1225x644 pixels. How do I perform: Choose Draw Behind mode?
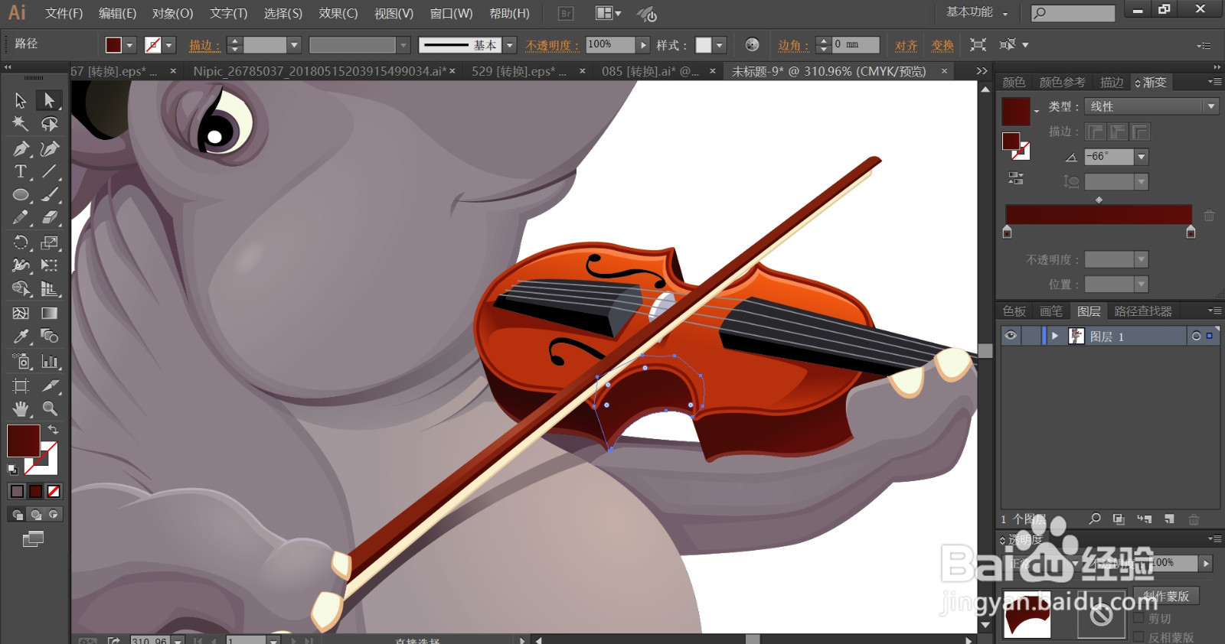(x=35, y=515)
